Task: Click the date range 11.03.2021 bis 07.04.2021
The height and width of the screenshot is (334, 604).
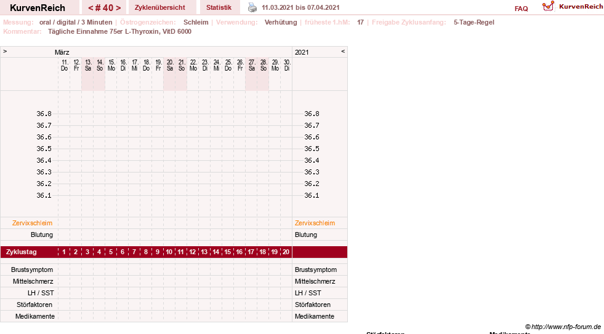Action: pos(300,8)
